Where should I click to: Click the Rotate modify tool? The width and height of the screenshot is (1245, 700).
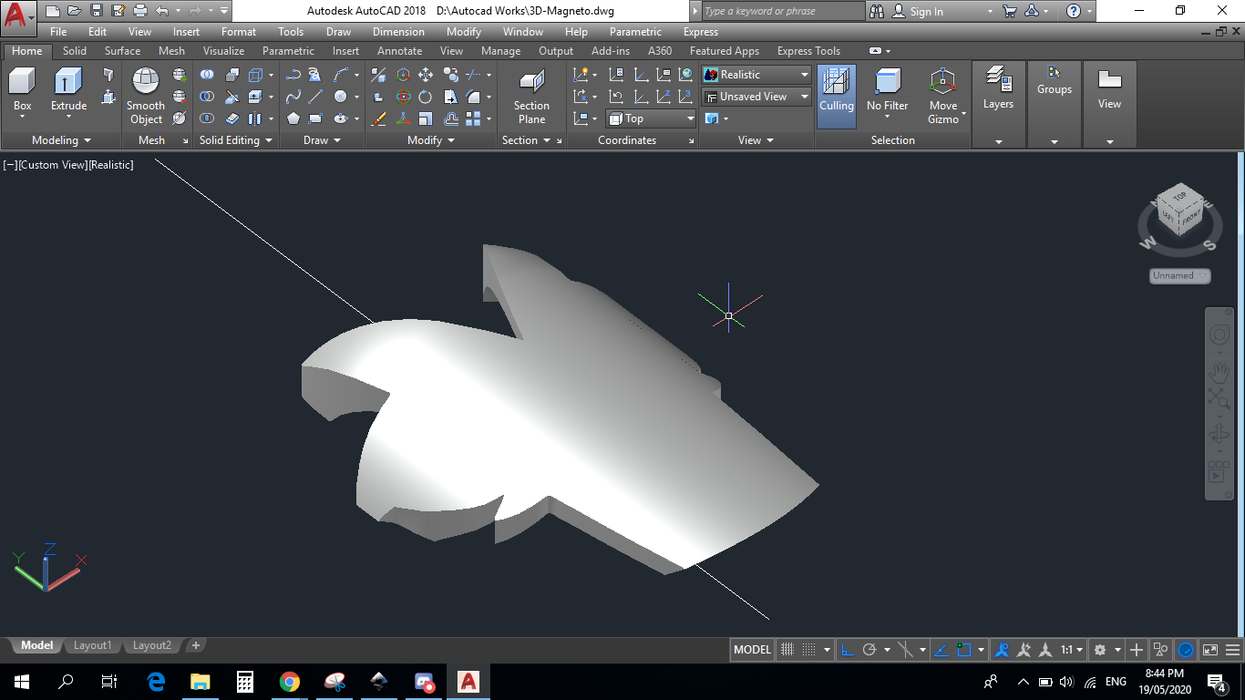pyautogui.click(x=425, y=97)
